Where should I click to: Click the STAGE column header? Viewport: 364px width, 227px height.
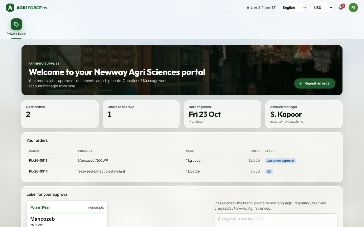click(269, 151)
